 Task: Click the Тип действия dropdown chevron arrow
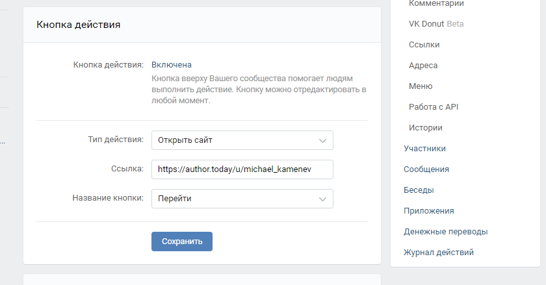pyautogui.click(x=323, y=140)
